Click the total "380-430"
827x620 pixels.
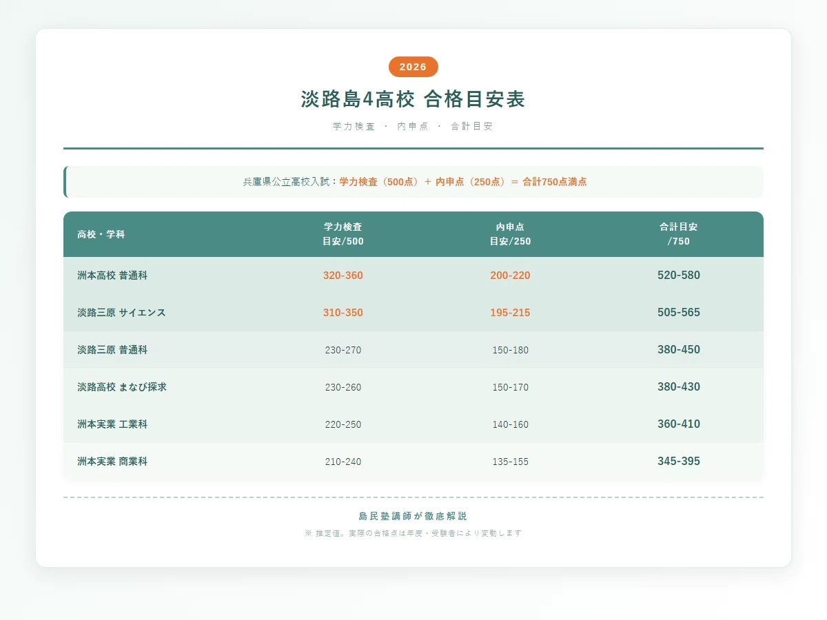click(679, 387)
